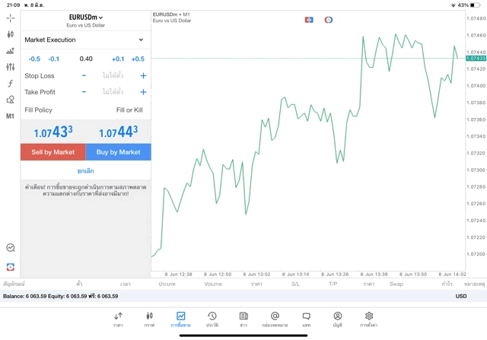
Task: Tap the ยกเลิก cancel link
Action: [x=85, y=171]
